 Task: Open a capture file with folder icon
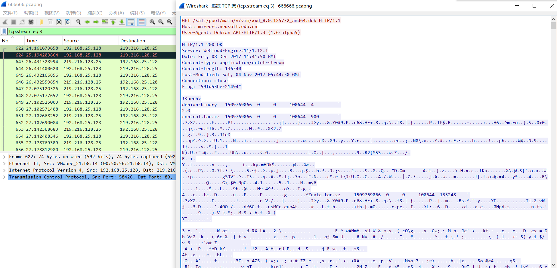(42, 22)
